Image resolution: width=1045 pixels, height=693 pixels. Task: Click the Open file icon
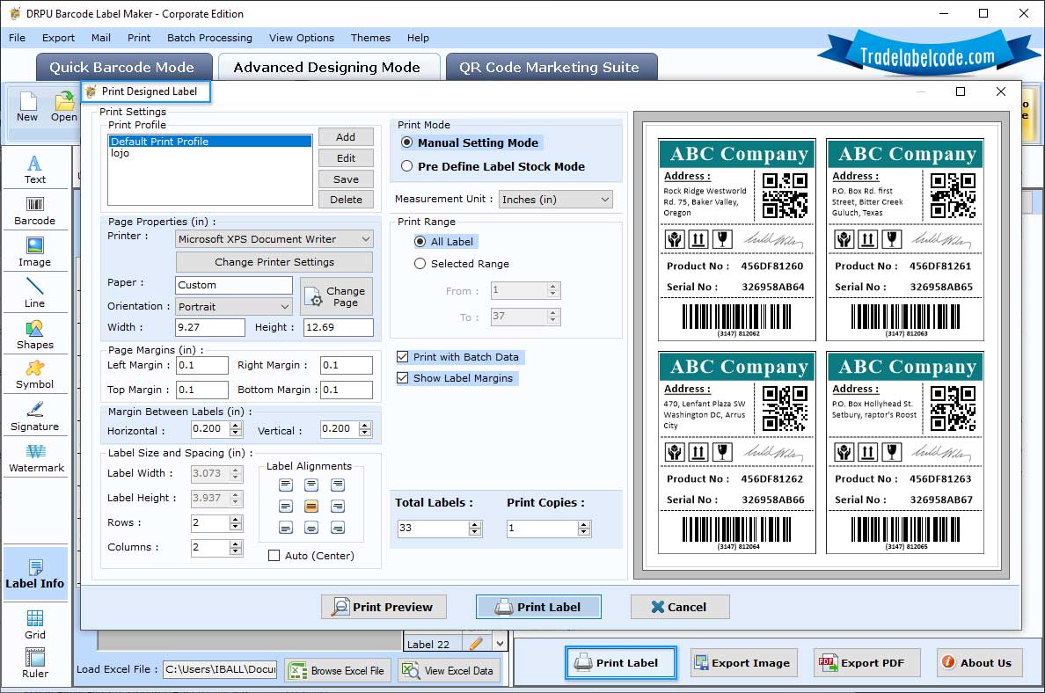coord(64,106)
